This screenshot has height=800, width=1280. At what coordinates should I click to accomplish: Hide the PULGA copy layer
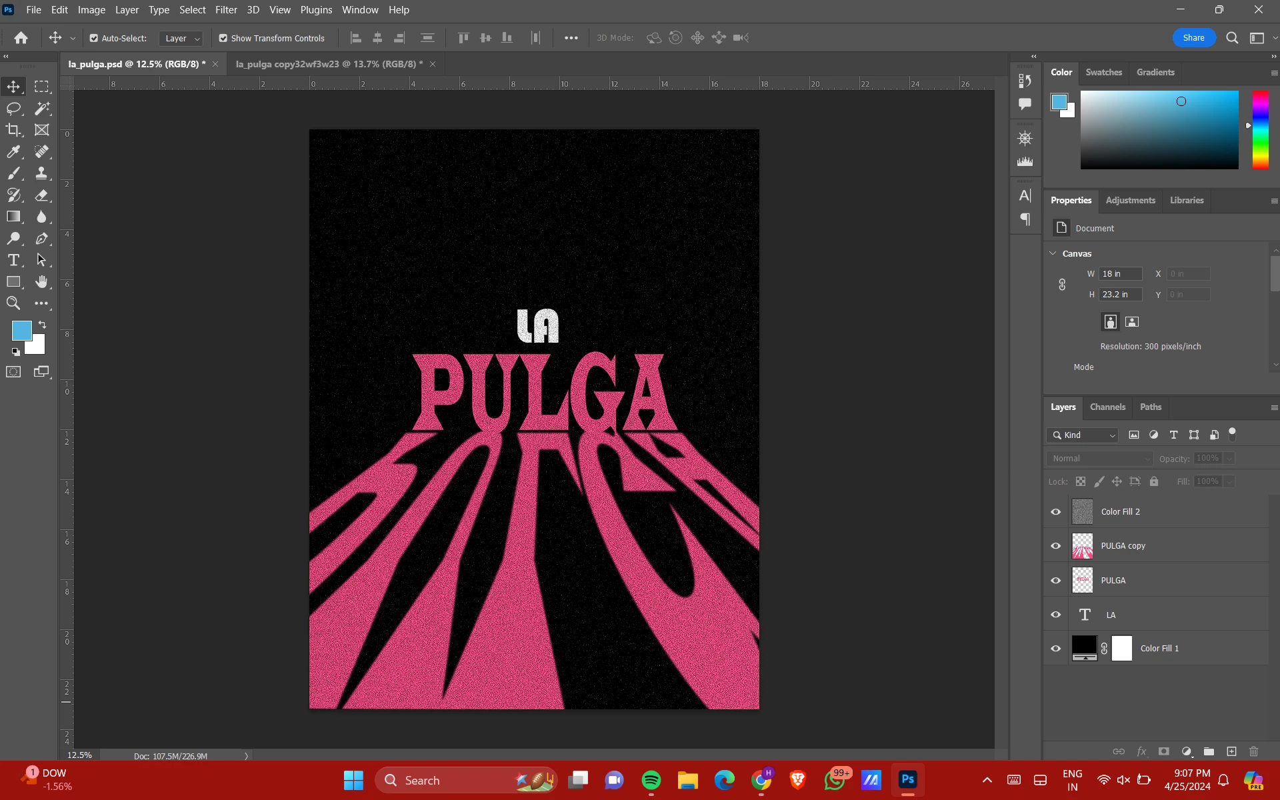pyautogui.click(x=1055, y=546)
